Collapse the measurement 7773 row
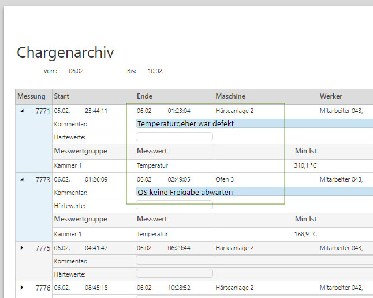The height and width of the screenshot is (298, 373). [x=22, y=179]
